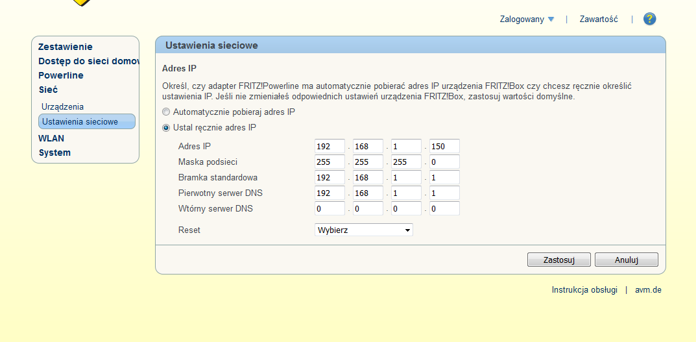Open Powerline menu section
The image size is (696, 342).
61,75
